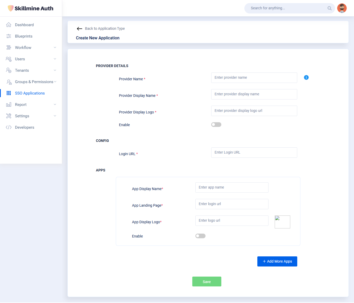
Task: Open the Tenants menu item
Action: click(x=22, y=70)
